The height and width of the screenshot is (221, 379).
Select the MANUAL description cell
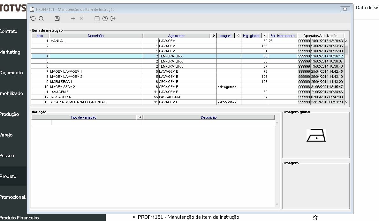96,41
